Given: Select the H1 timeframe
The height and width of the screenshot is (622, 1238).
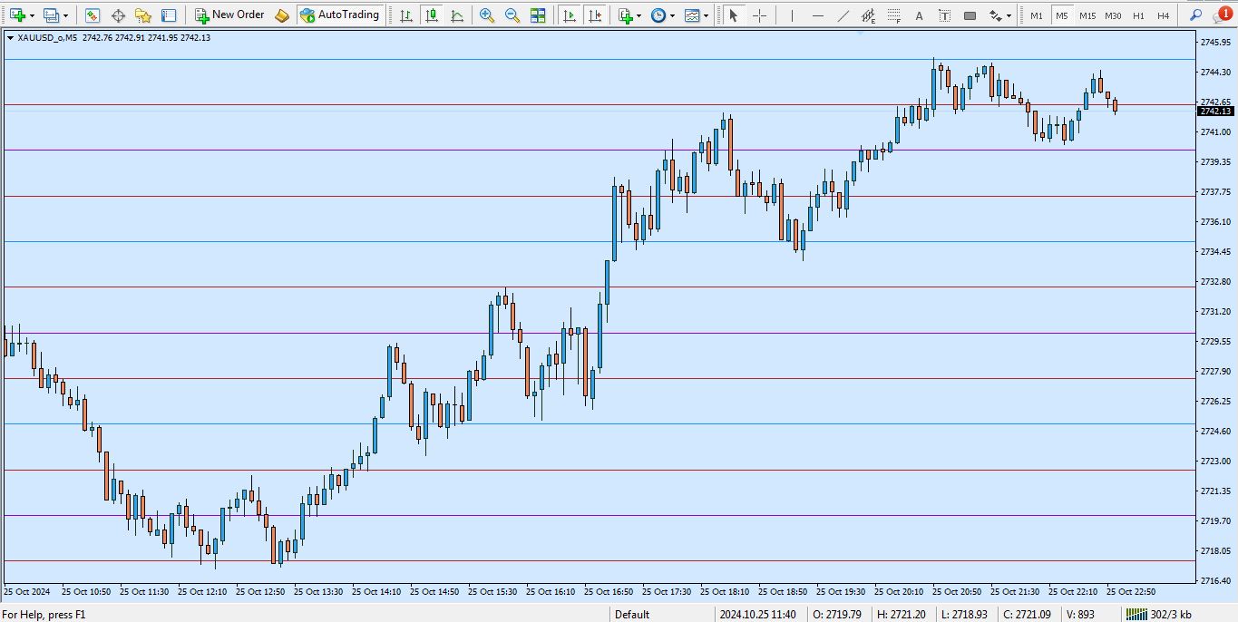Looking at the screenshot, I should (x=1138, y=15).
